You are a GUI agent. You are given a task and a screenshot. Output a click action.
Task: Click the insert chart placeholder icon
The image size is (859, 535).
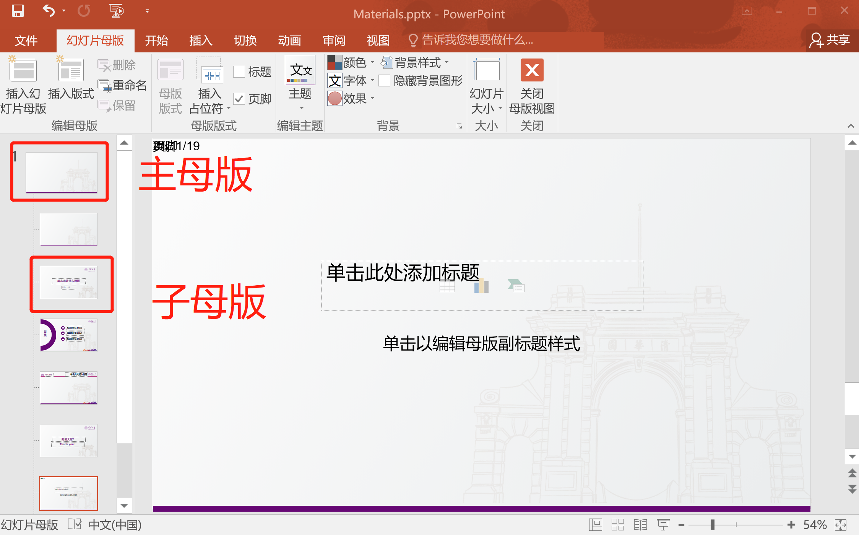[481, 286]
